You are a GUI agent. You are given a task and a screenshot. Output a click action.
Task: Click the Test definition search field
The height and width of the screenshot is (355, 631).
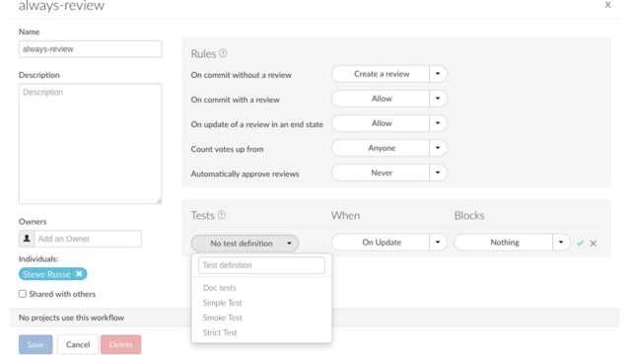coord(261,265)
